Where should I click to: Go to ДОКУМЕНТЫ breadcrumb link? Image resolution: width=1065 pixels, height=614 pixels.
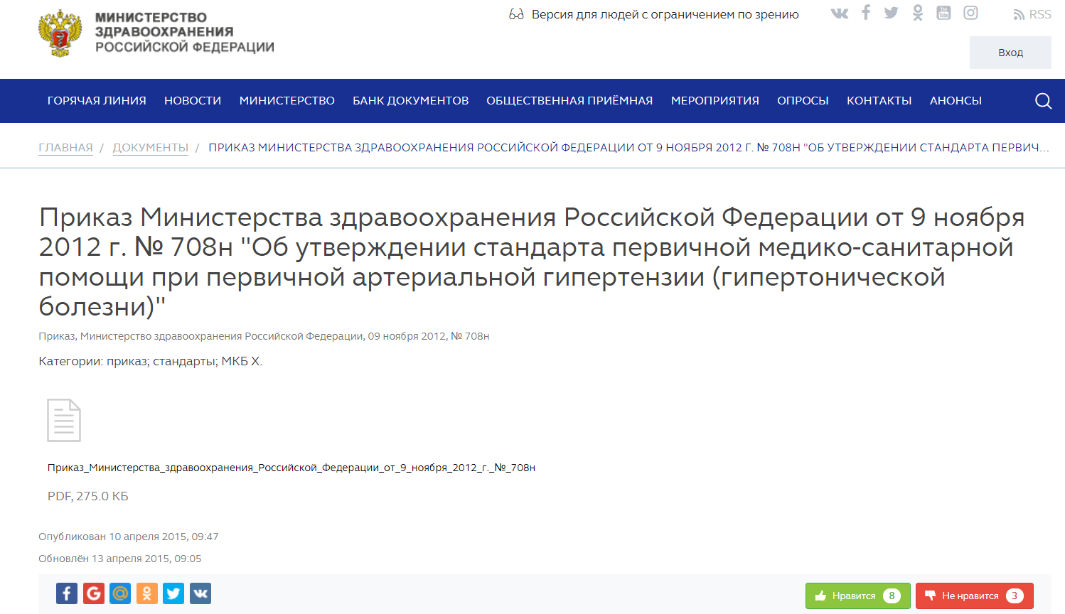click(151, 147)
